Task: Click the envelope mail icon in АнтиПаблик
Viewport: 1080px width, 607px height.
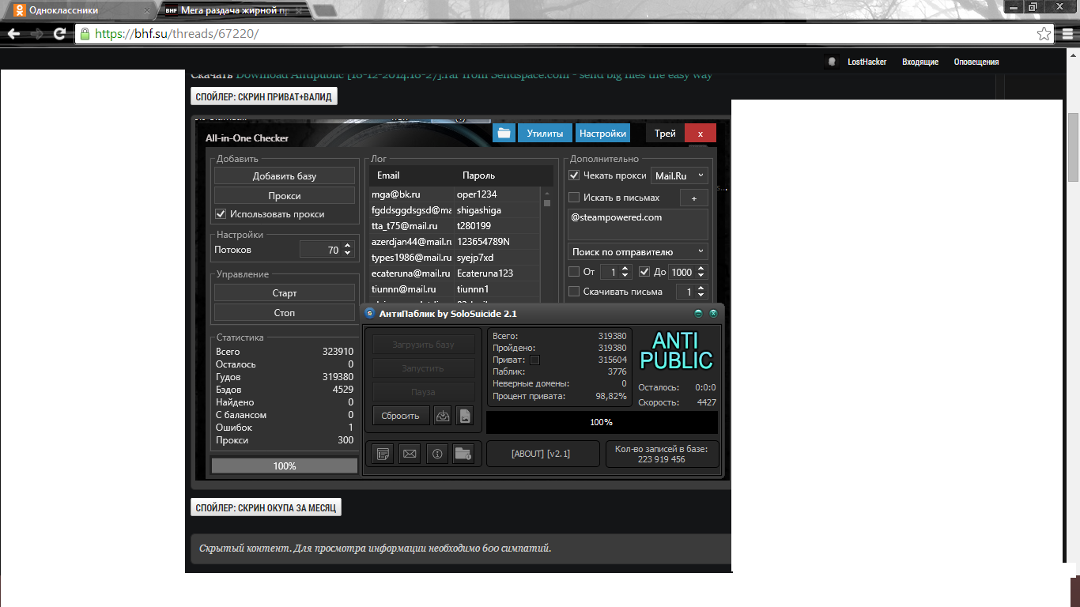Action: 410,454
